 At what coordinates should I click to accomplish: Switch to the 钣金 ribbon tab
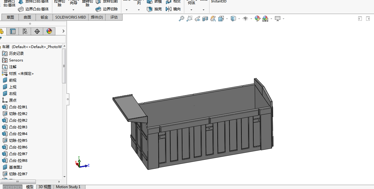click(x=44, y=17)
